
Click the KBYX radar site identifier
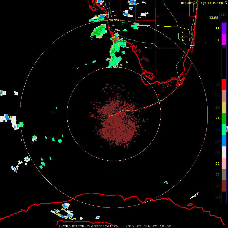click(x=130, y=226)
